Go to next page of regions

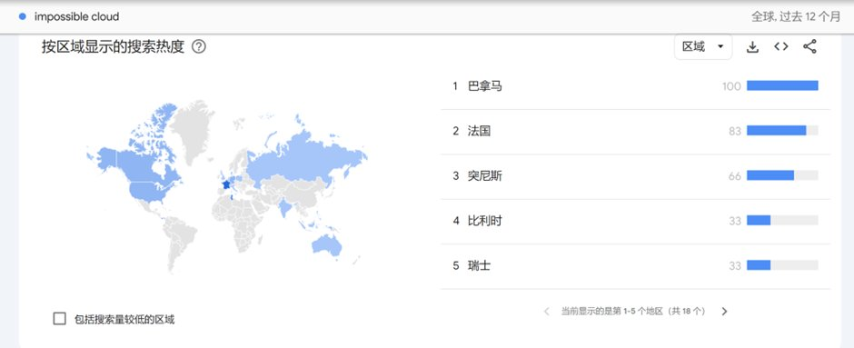[724, 312]
